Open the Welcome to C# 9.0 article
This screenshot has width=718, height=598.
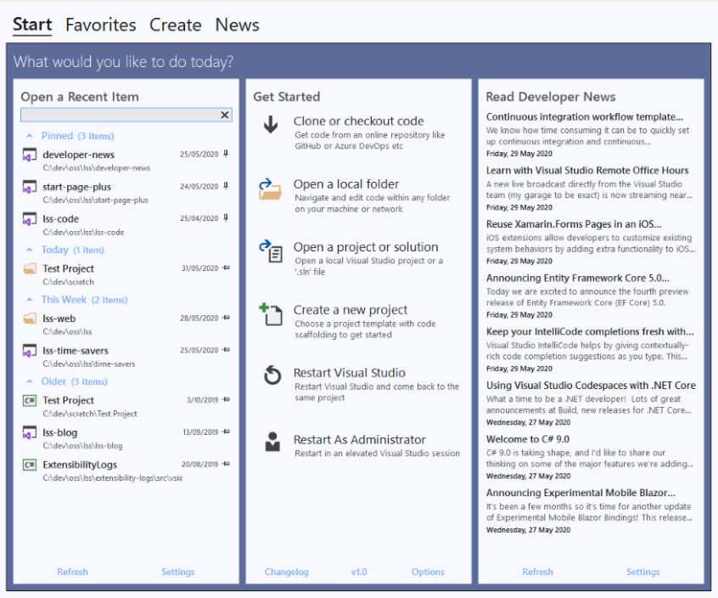[x=528, y=439]
